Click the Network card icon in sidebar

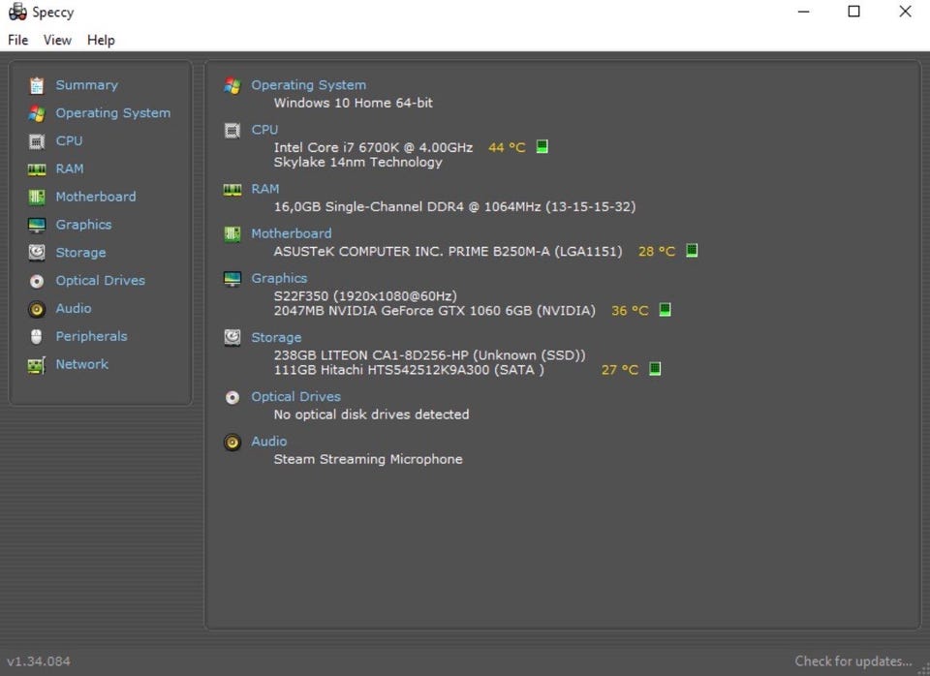tap(37, 365)
